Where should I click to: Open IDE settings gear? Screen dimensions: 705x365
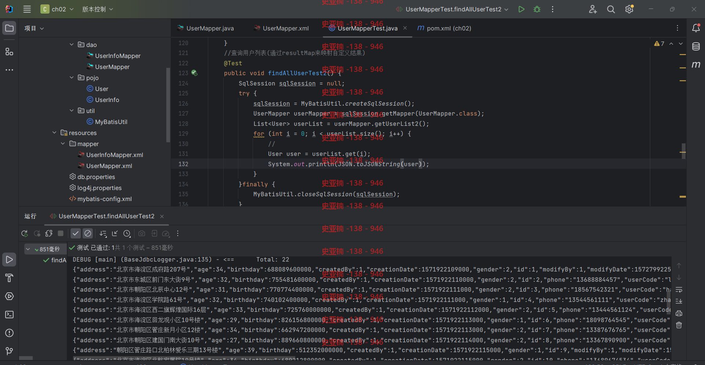[x=629, y=9]
